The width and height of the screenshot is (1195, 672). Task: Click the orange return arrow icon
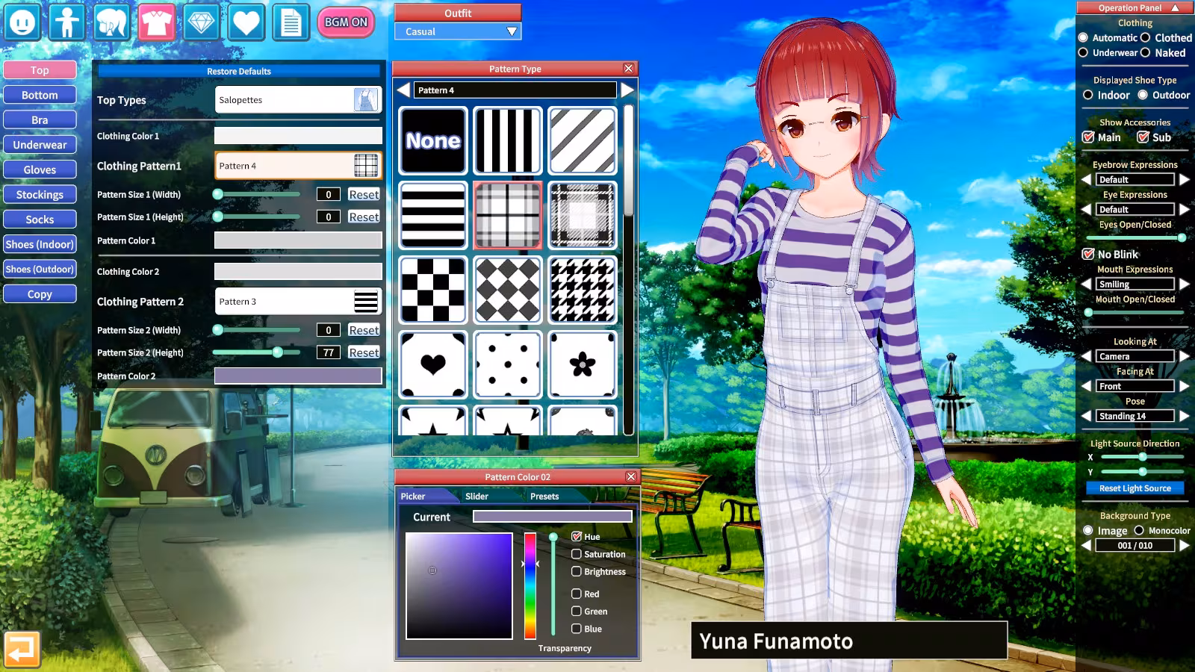tap(22, 650)
